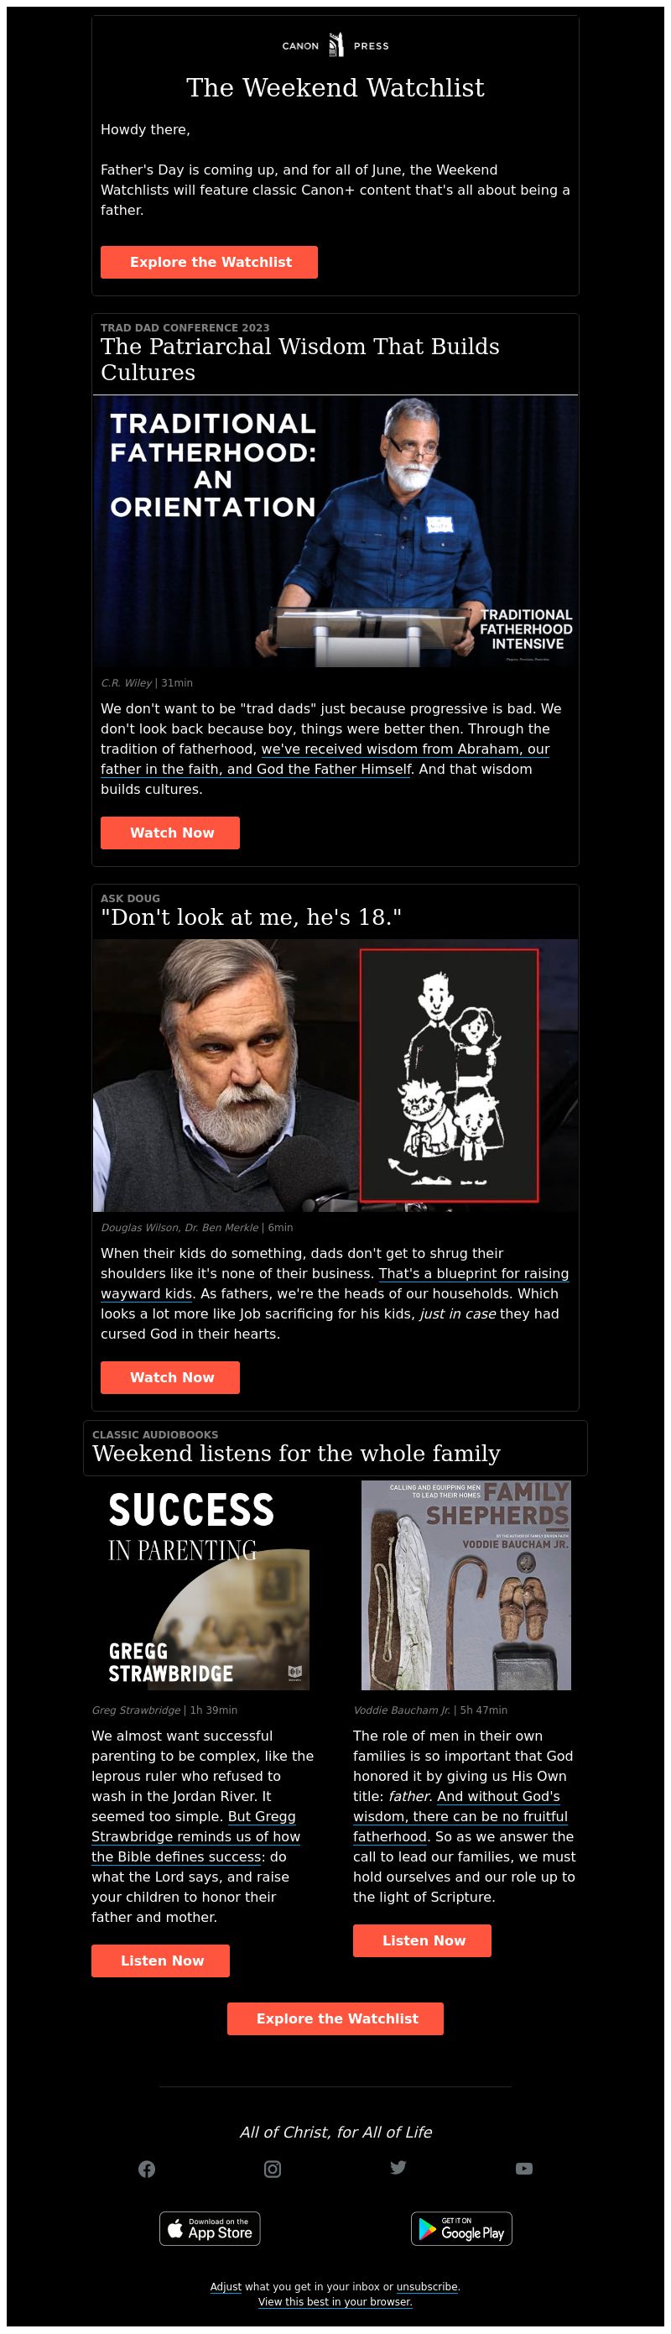Click the bottom Explore the Watchlist button
Image resolution: width=671 pixels, height=2334 pixels.
(335, 2018)
